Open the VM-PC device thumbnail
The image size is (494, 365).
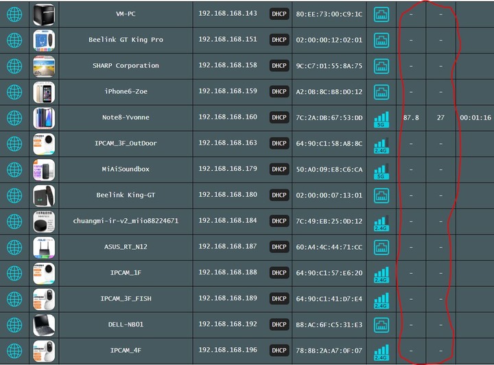44,14
